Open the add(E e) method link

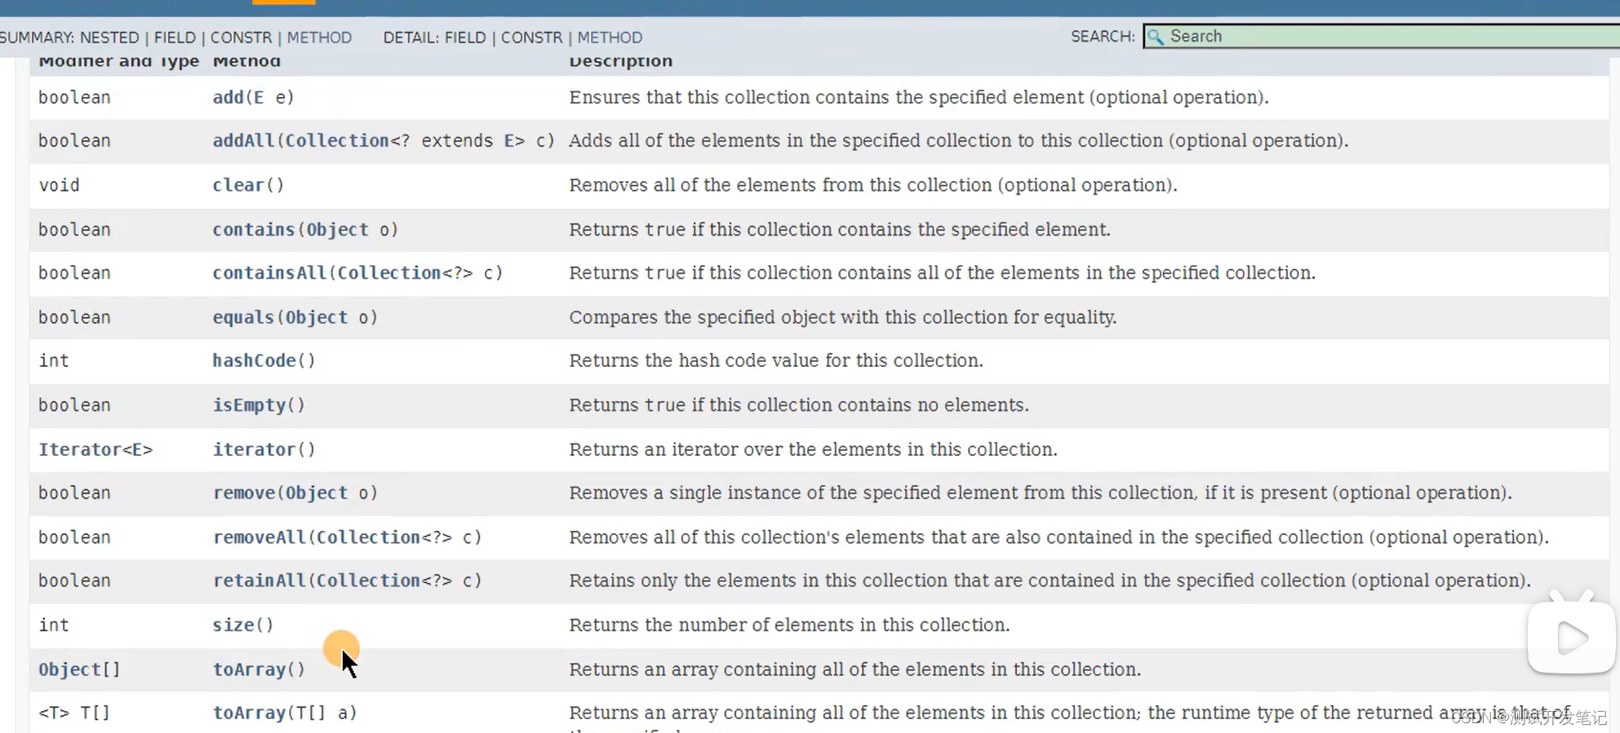[228, 97]
